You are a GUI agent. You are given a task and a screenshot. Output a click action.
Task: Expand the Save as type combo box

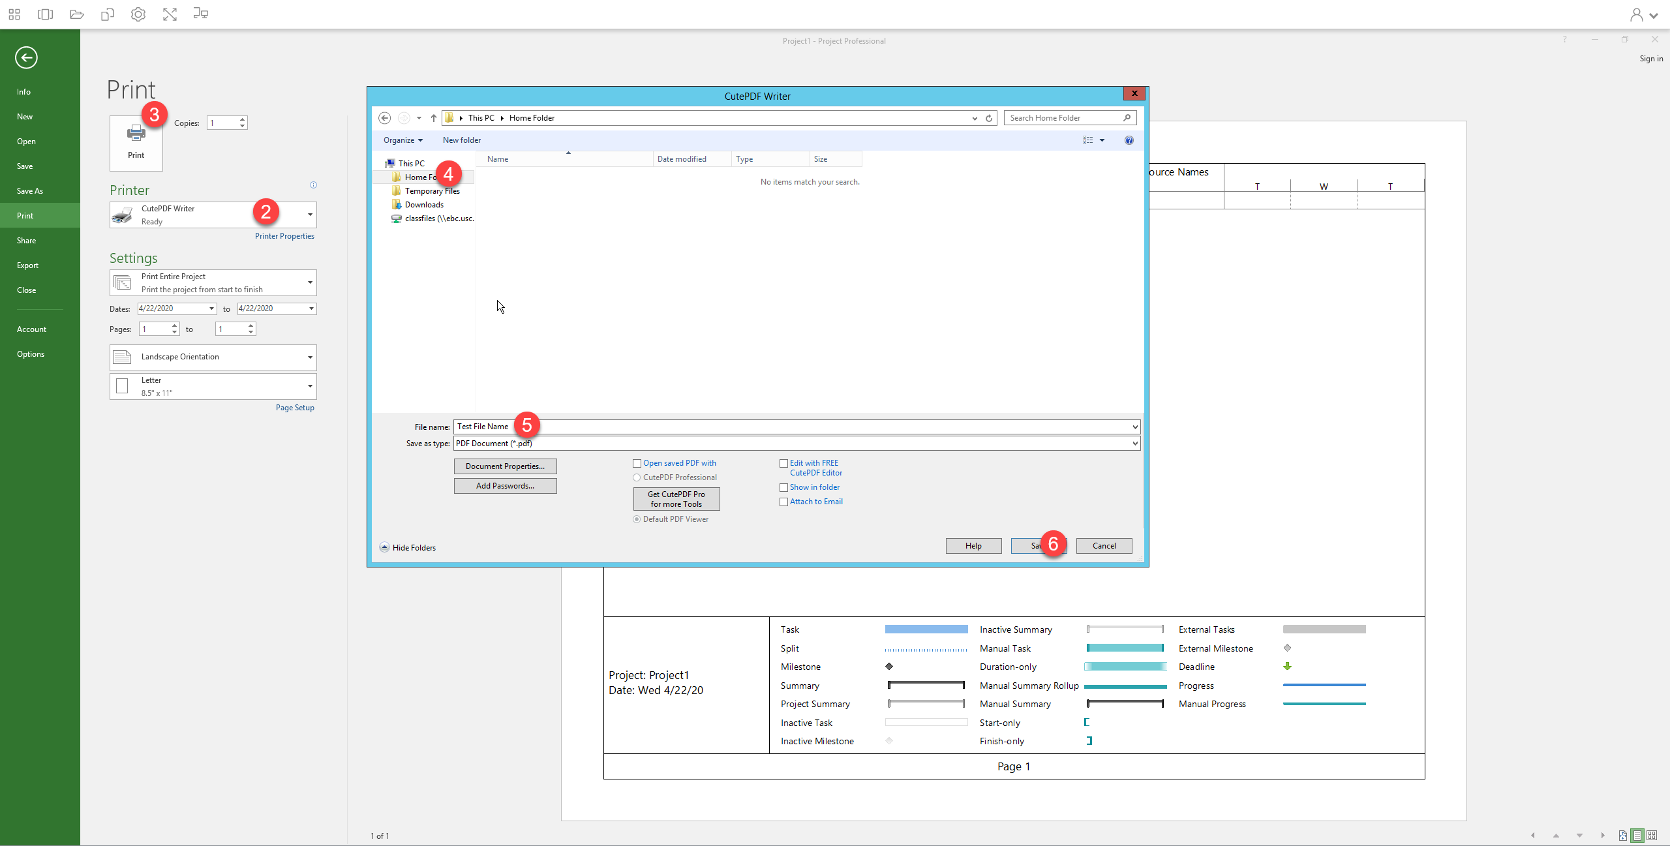tap(1134, 444)
